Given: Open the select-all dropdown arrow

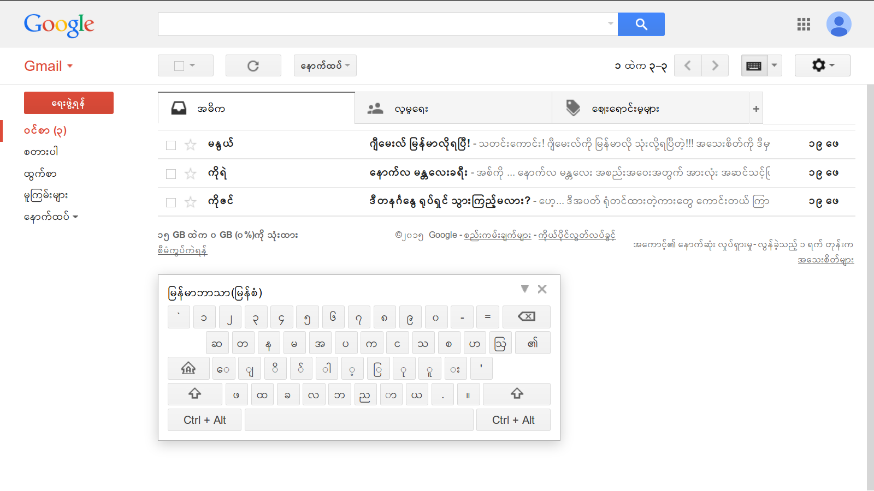Looking at the screenshot, I should 192,65.
